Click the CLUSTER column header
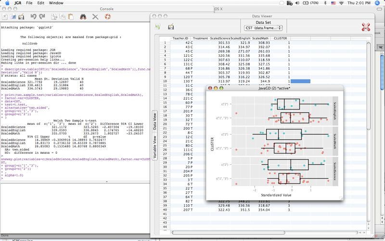 coord(281,39)
